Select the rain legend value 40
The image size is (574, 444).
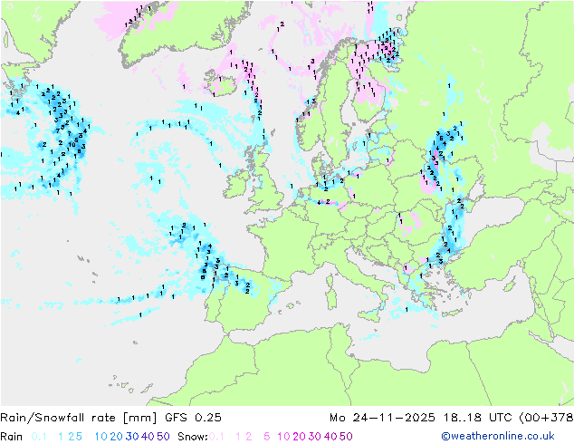pyautogui.click(x=148, y=437)
